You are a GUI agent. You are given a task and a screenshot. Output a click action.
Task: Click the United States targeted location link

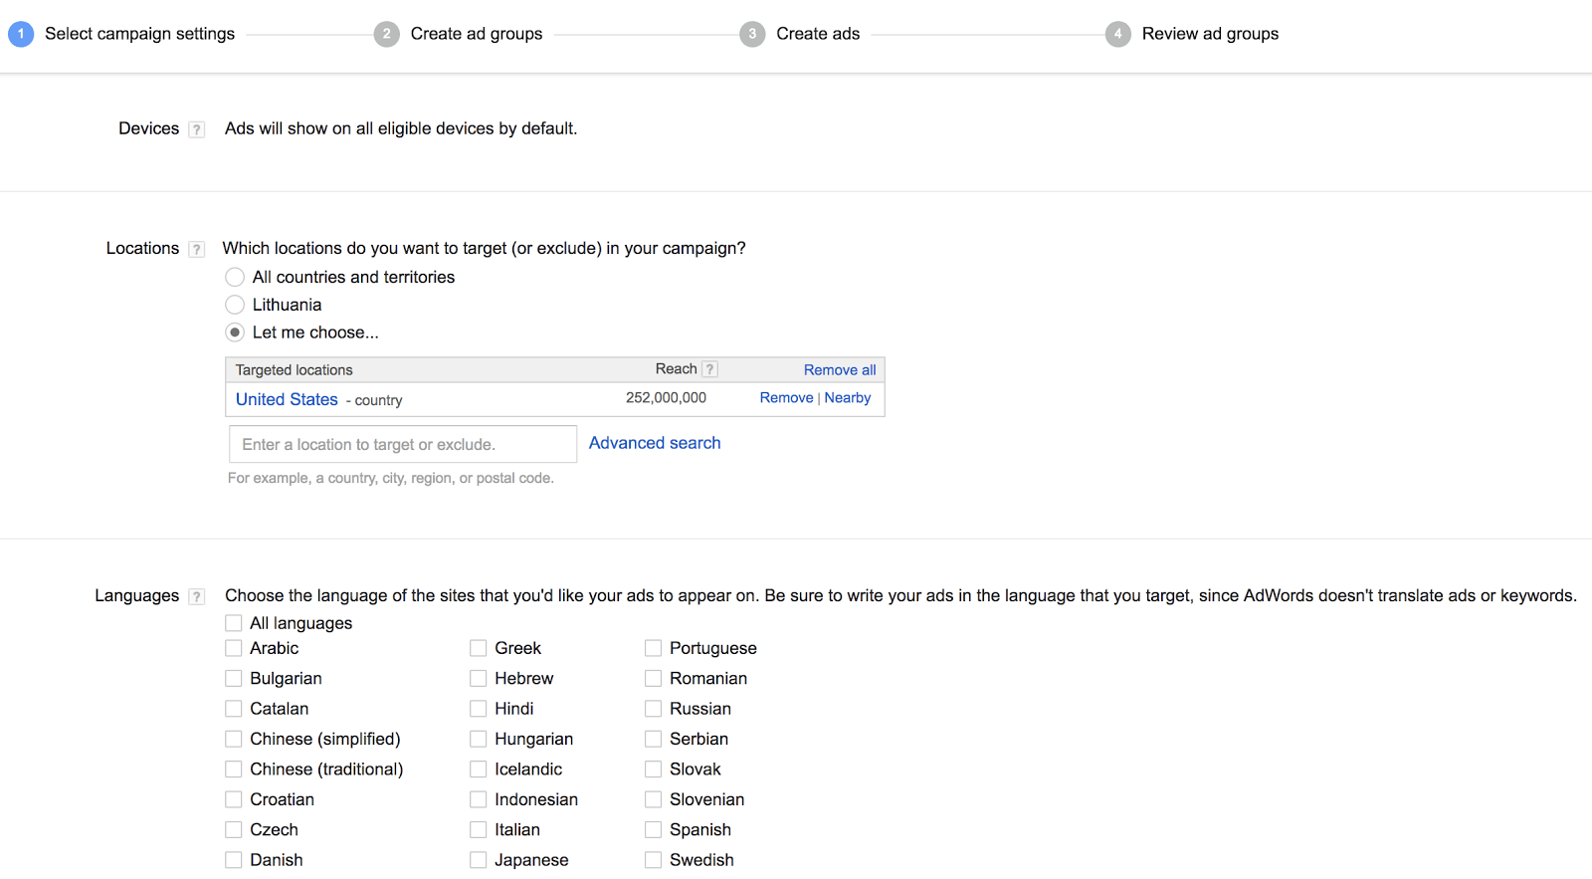pyautogui.click(x=287, y=399)
